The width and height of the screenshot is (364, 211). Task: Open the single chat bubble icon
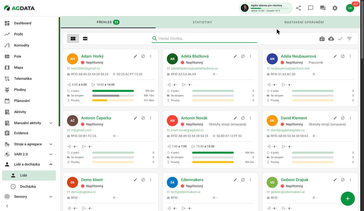[311, 8]
